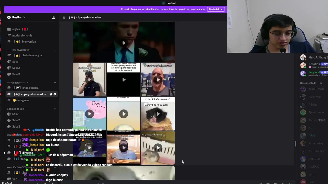Click the RoyGod window title text
The height and width of the screenshot is (184, 328).
pos(171,3)
